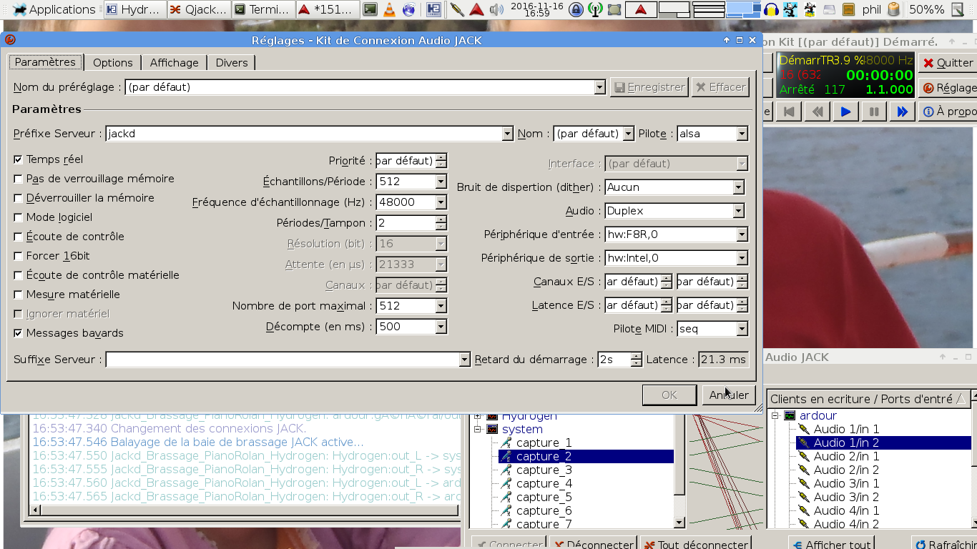
Task: Collapse the system tree node
Action: 478,429
